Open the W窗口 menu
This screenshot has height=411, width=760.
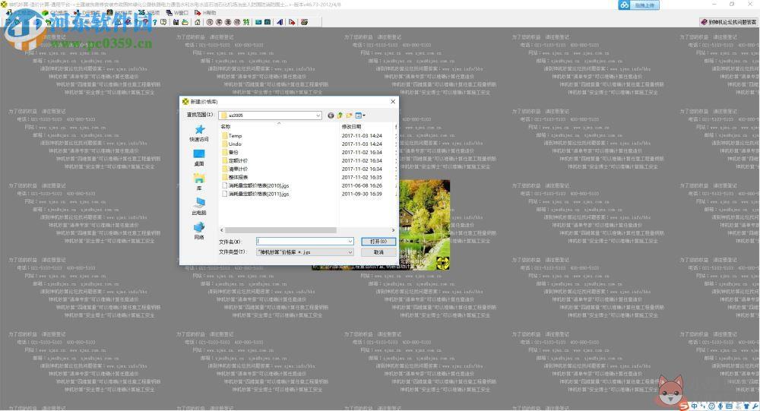point(177,13)
